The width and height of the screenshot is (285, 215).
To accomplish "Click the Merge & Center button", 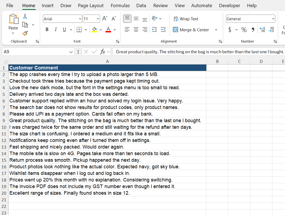I will (191, 30).
